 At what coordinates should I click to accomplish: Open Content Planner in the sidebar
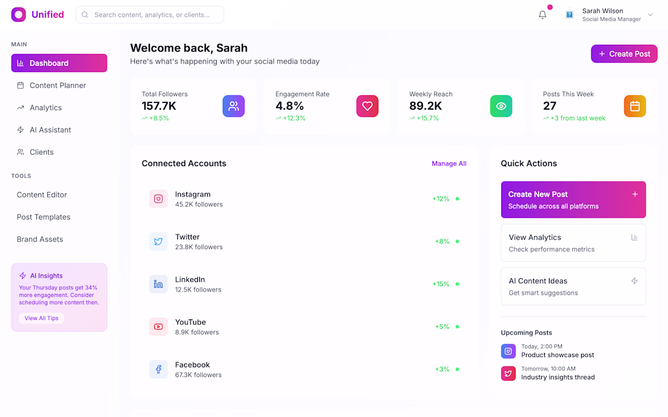click(59, 85)
